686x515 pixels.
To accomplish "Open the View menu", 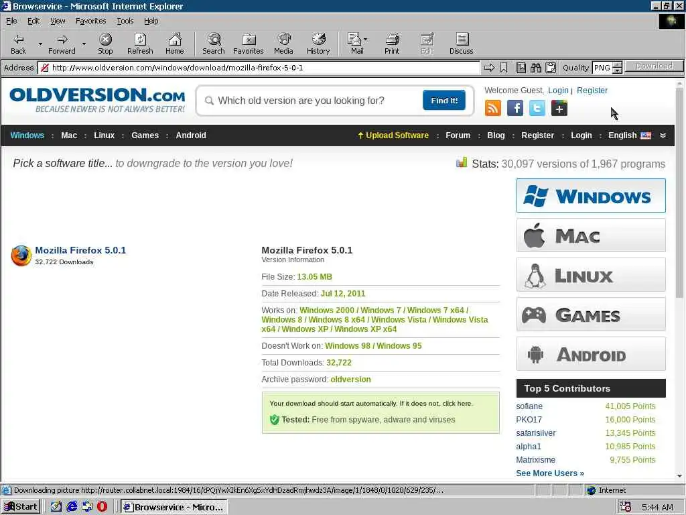I will click(58, 21).
